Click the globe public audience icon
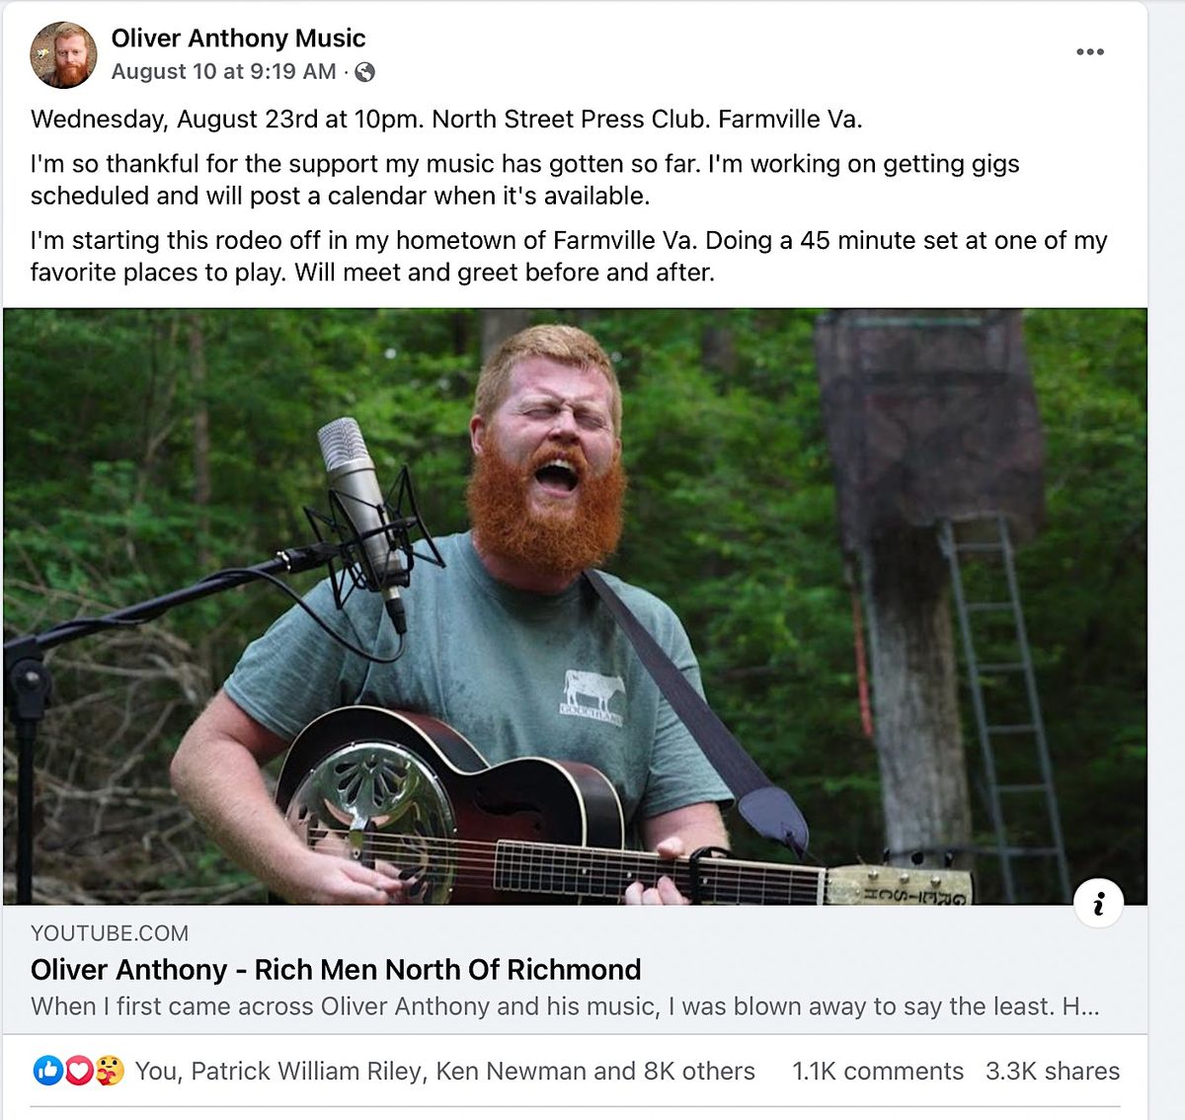The width and height of the screenshot is (1185, 1120). pos(364,72)
